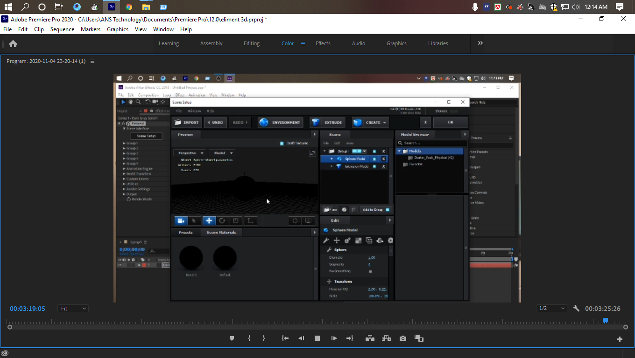The height and width of the screenshot is (358, 635).
Task: Click the left zoom scroll bar handle
Action: (x=10, y=327)
